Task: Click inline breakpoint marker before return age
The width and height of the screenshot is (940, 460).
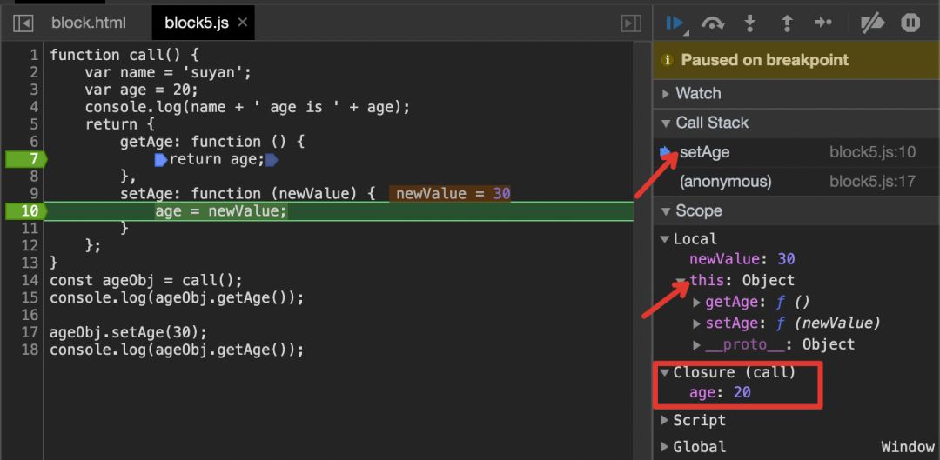Action: point(161,160)
